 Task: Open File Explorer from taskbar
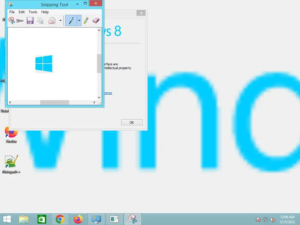coord(24,219)
